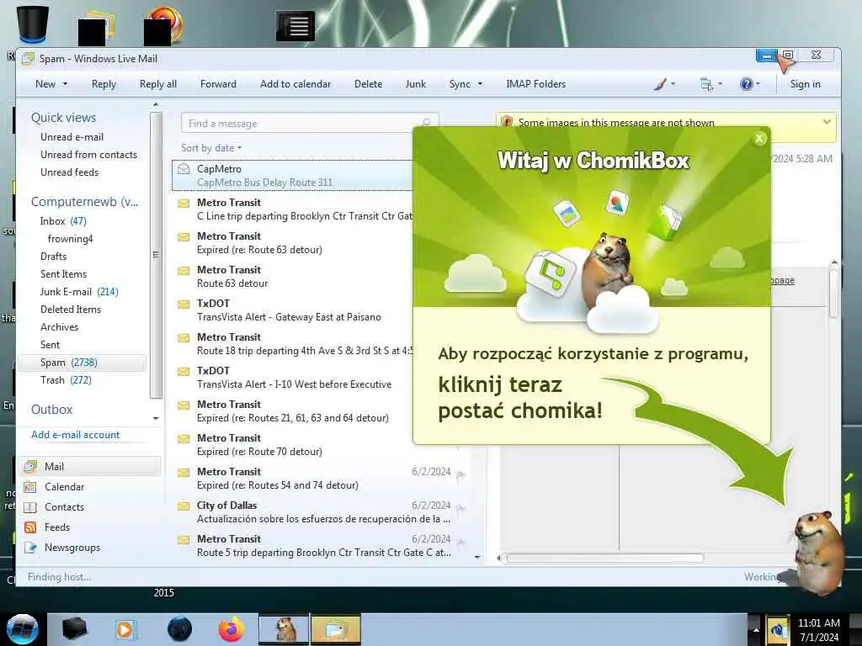Open the Metro Transit Route 63 detour message
The height and width of the screenshot is (646, 862).
coord(294,276)
